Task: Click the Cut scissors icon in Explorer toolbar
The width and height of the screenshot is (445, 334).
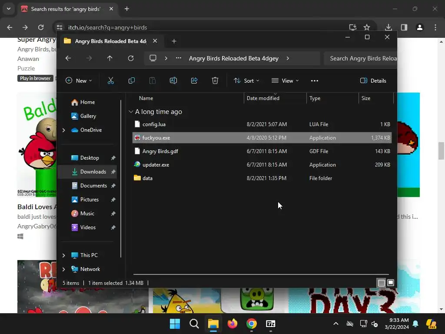Action: pos(111,80)
